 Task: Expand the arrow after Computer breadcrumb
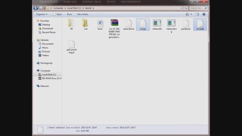(x=65, y=8)
